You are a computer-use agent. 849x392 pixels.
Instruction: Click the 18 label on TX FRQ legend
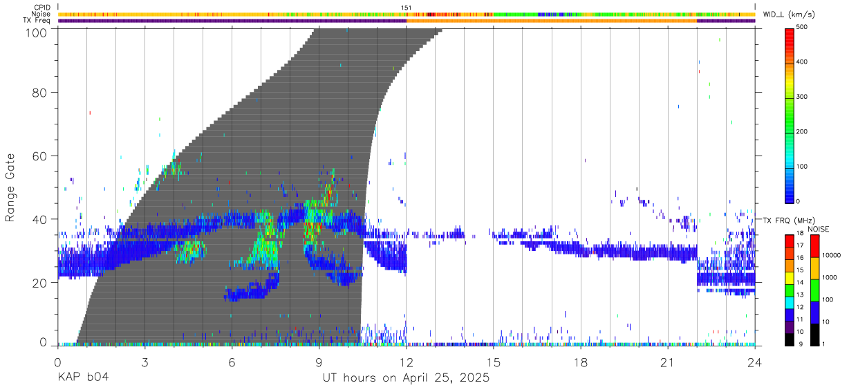point(801,233)
